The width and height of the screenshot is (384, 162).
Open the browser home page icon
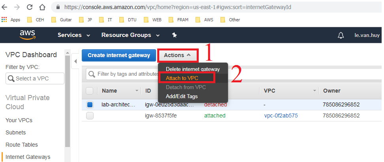pos(42,7)
